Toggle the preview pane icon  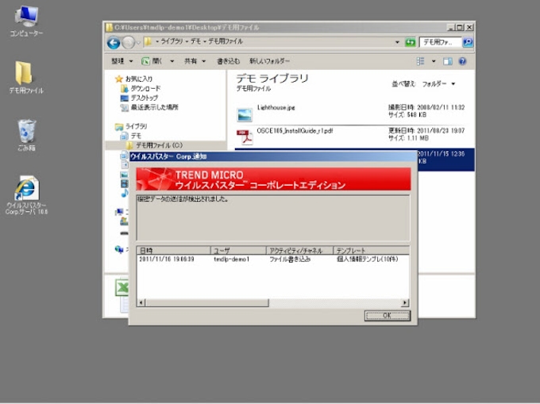[x=448, y=61]
